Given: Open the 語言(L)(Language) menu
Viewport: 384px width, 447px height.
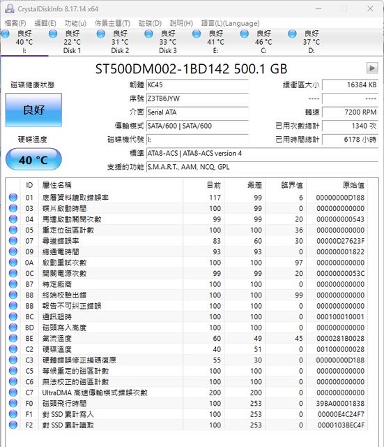Looking at the screenshot, I should (x=231, y=23).
